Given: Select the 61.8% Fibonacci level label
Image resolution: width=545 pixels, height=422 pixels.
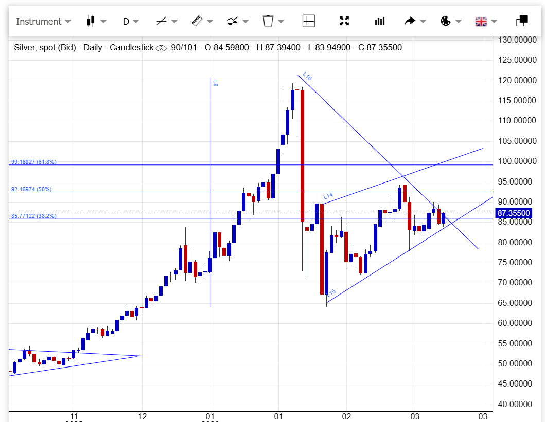Looking at the screenshot, I should click(x=33, y=162).
